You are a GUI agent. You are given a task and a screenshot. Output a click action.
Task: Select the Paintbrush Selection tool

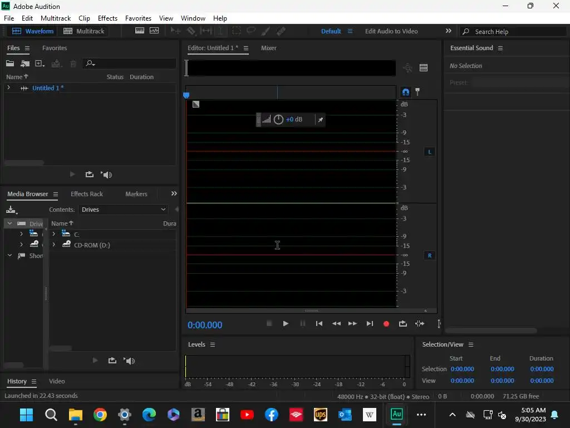[266, 31]
